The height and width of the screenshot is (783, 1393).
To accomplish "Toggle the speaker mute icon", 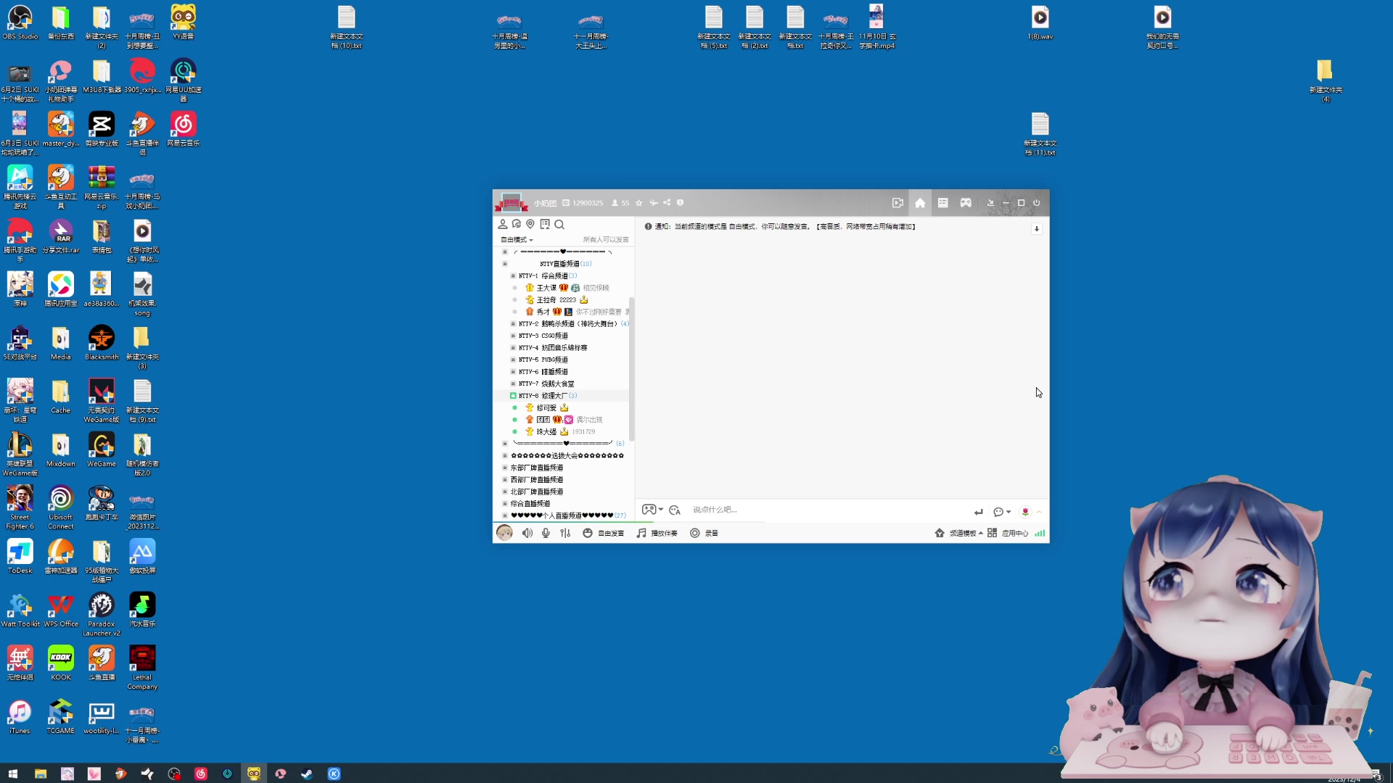I will click(x=527, y=533).
